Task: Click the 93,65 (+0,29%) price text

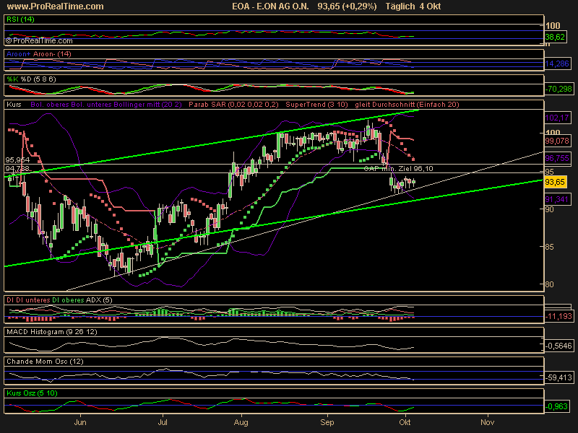Action: click(348, 6)
